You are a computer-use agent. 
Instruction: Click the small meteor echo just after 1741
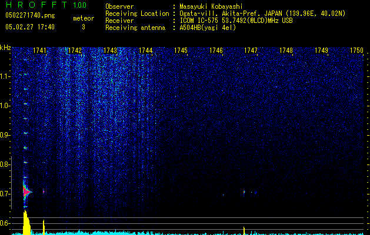(x=44, y=192)
